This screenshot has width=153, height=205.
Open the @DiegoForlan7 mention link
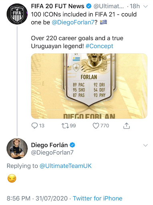pos(73,22)
